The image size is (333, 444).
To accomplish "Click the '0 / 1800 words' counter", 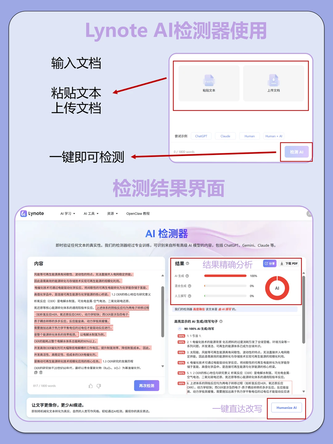I will click(184, 152).
